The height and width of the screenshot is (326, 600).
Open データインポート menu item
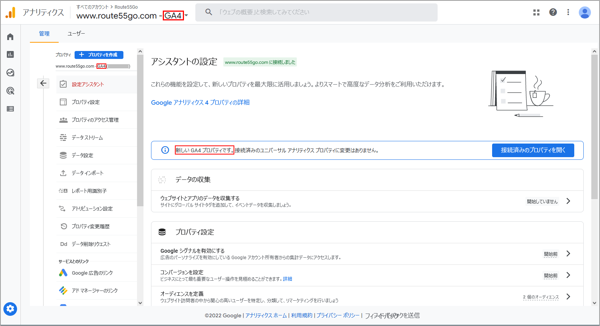click(x=97, y=173)
